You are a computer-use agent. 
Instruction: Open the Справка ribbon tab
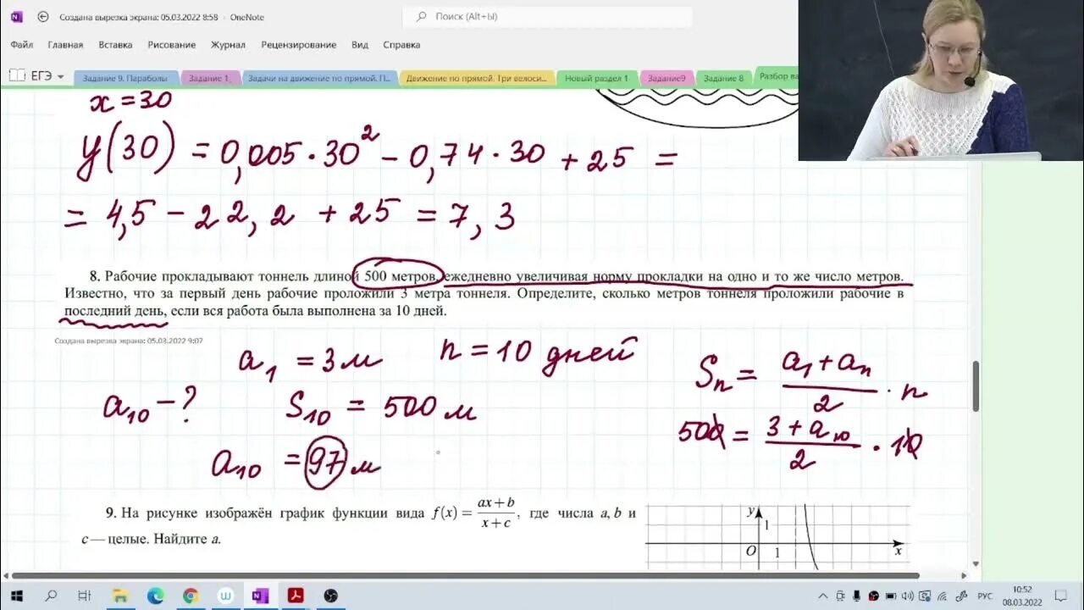click(401, 45)
